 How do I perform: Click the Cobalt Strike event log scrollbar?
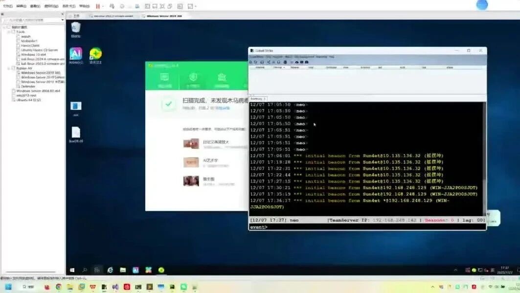[x=484, y=159]
